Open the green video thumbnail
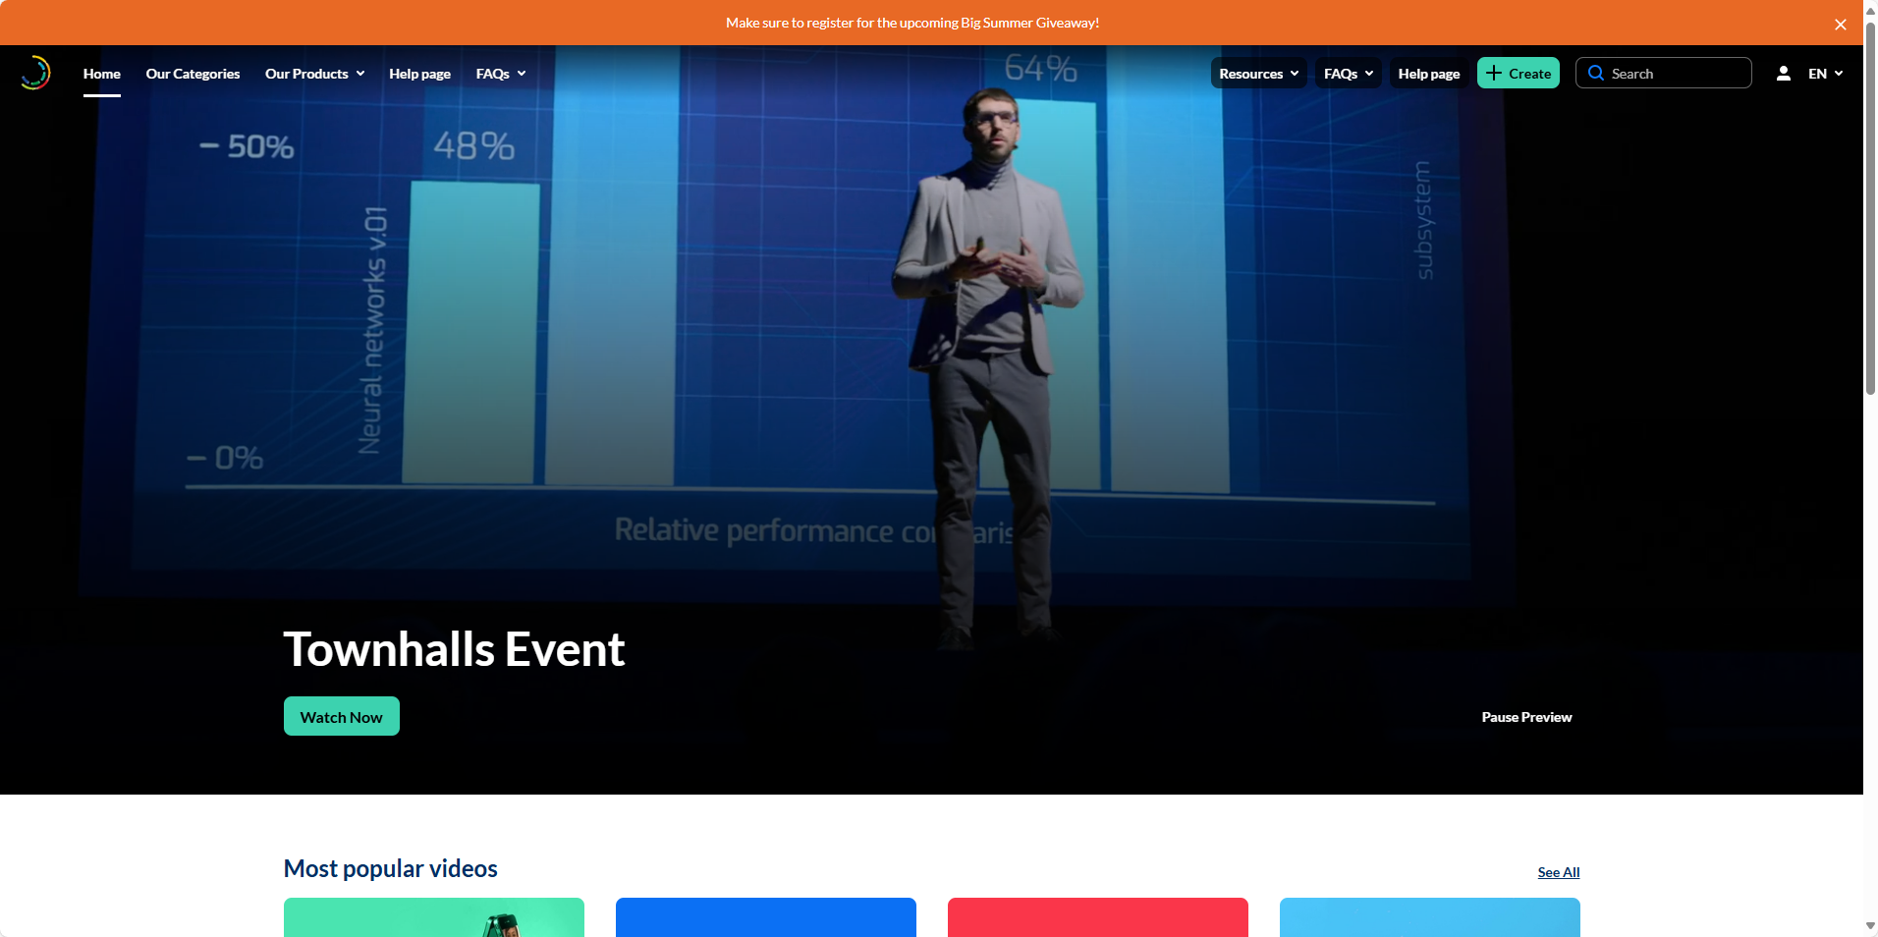The height and width of the screenshot is (937, 1878). (434, 917)
